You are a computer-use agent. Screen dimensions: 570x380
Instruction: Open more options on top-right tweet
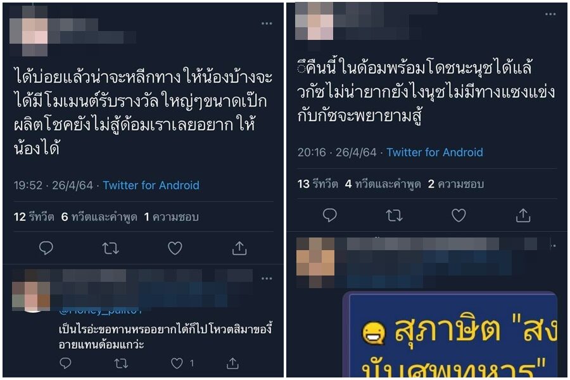point(550,14)
